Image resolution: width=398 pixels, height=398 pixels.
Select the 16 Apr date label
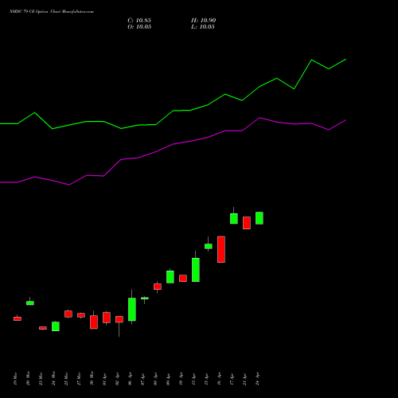219,380
